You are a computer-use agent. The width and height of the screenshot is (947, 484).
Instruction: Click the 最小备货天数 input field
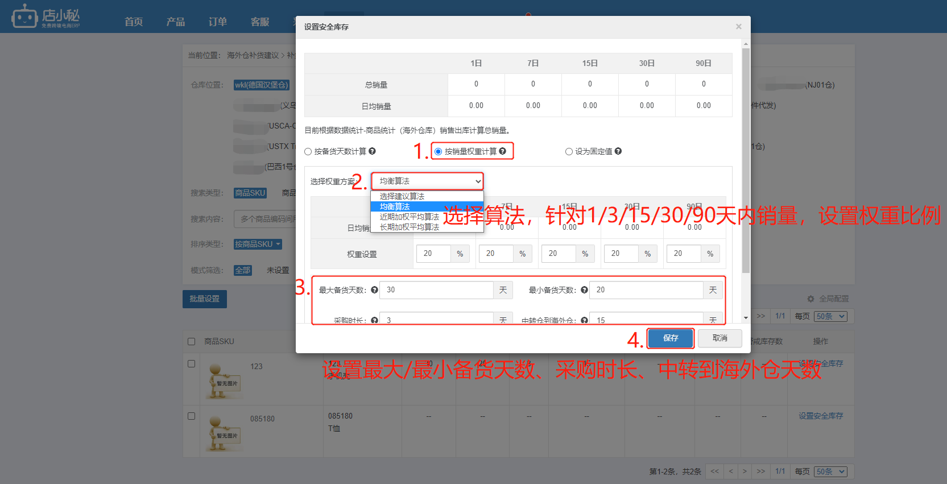click(x=646, y=290)
